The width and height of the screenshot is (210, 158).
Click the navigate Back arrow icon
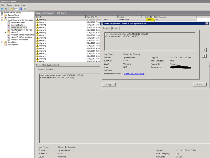[x=3, y=9]
